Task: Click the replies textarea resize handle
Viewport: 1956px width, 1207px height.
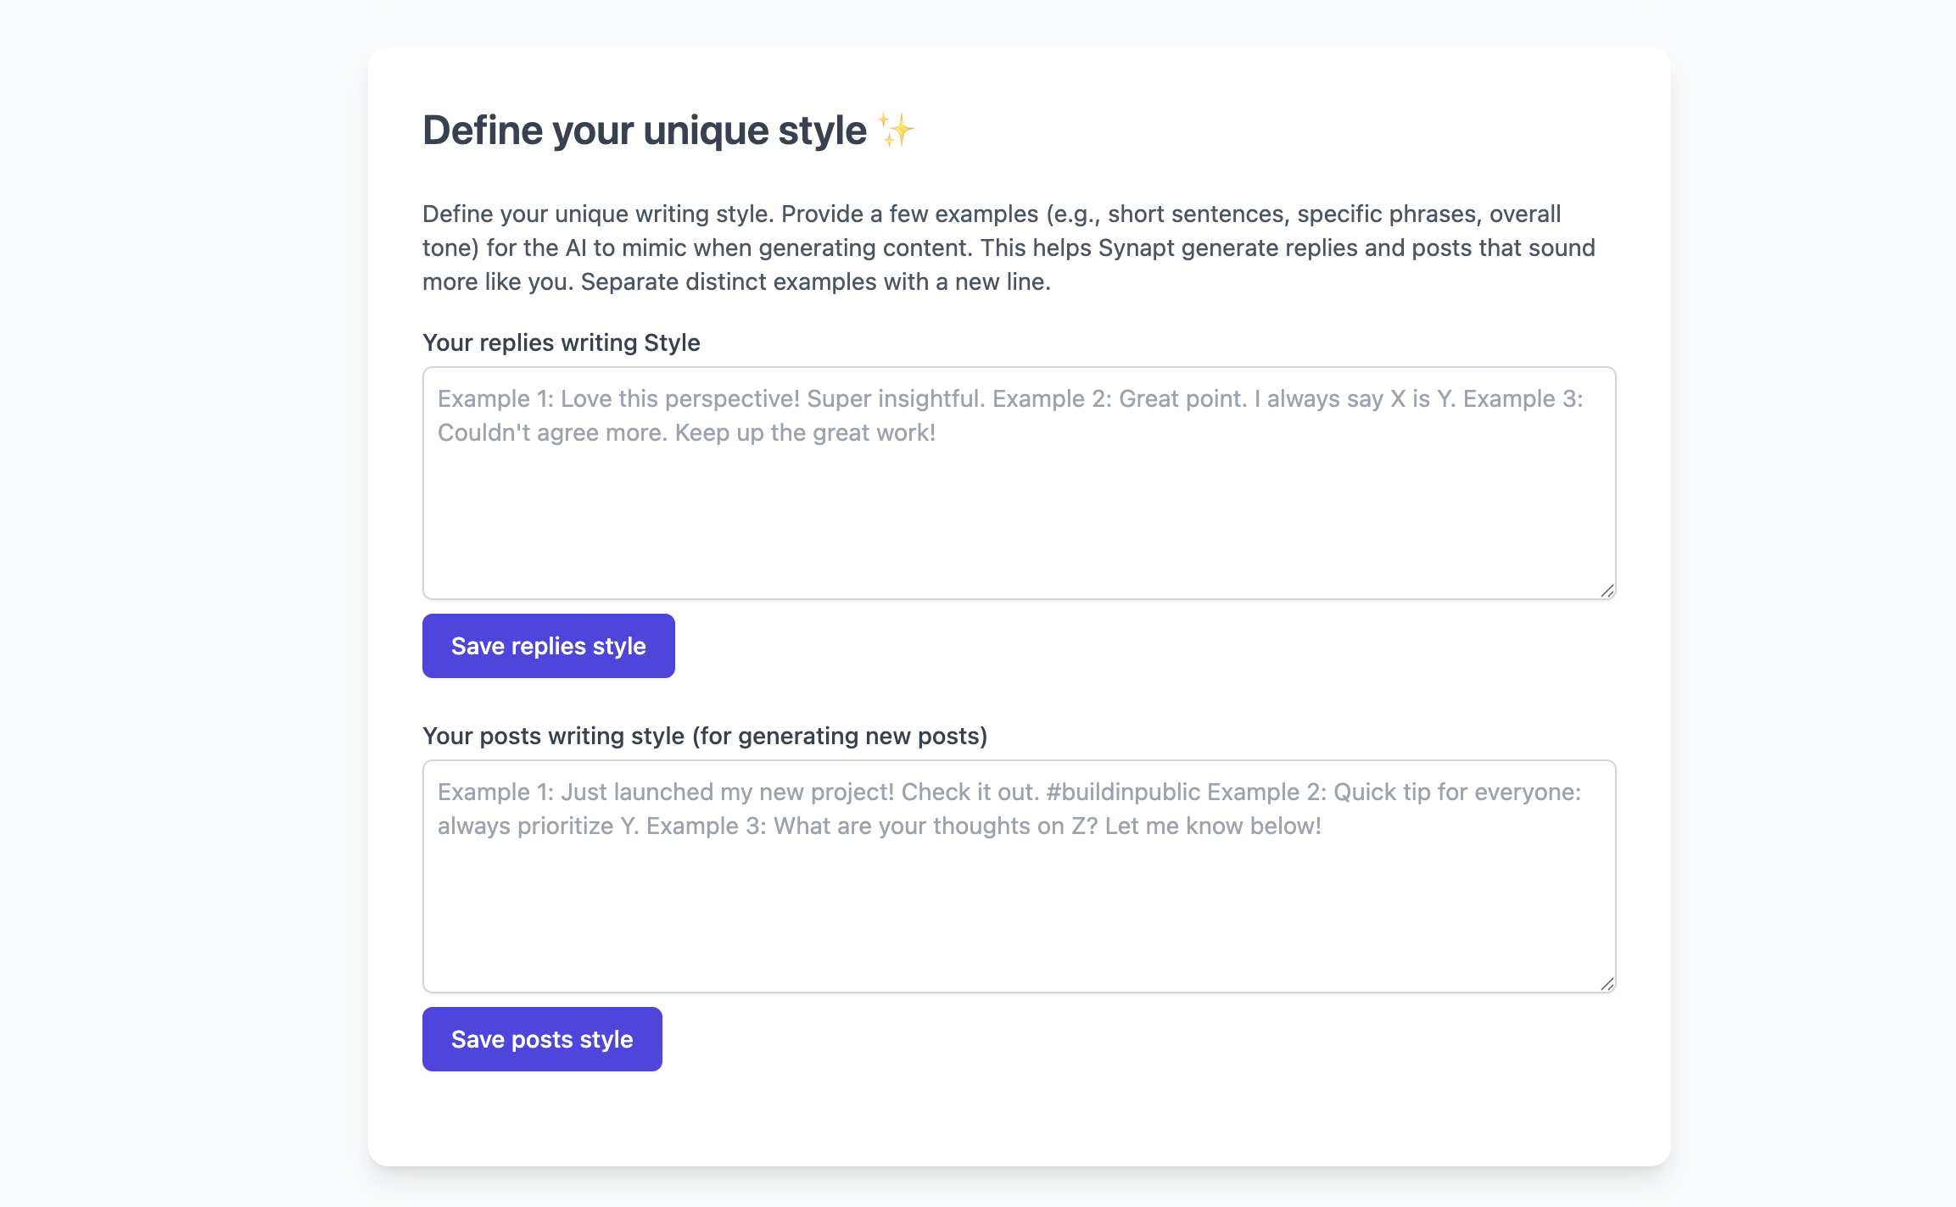Action: [1607, 591]
